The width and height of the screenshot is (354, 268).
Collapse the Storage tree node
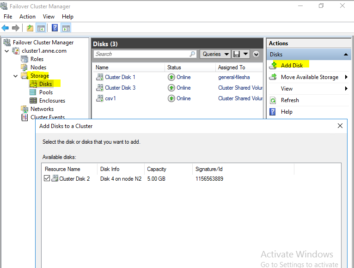click(15, 76)
